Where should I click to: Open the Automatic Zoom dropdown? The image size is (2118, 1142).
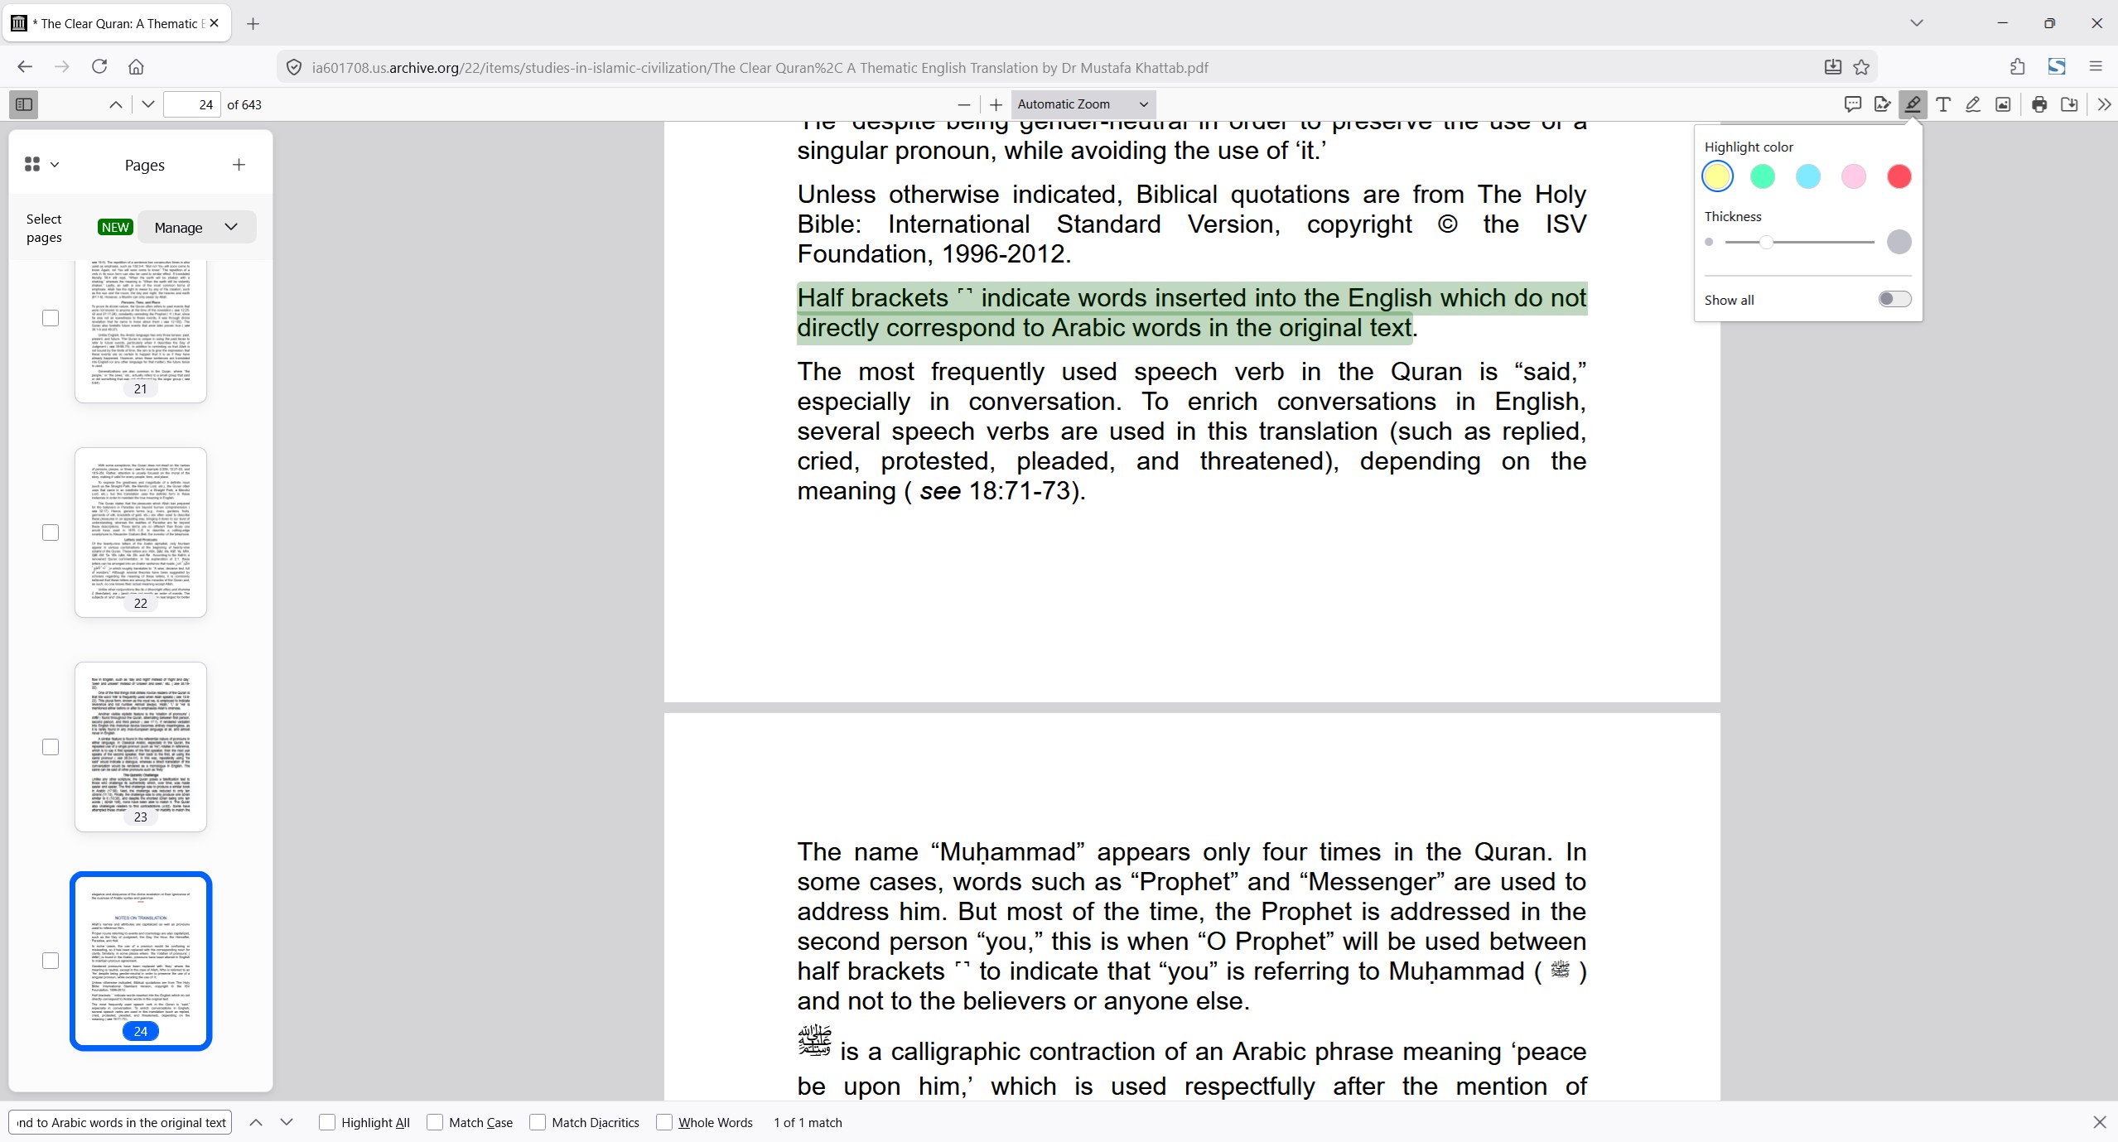(x=1082, y=104)
